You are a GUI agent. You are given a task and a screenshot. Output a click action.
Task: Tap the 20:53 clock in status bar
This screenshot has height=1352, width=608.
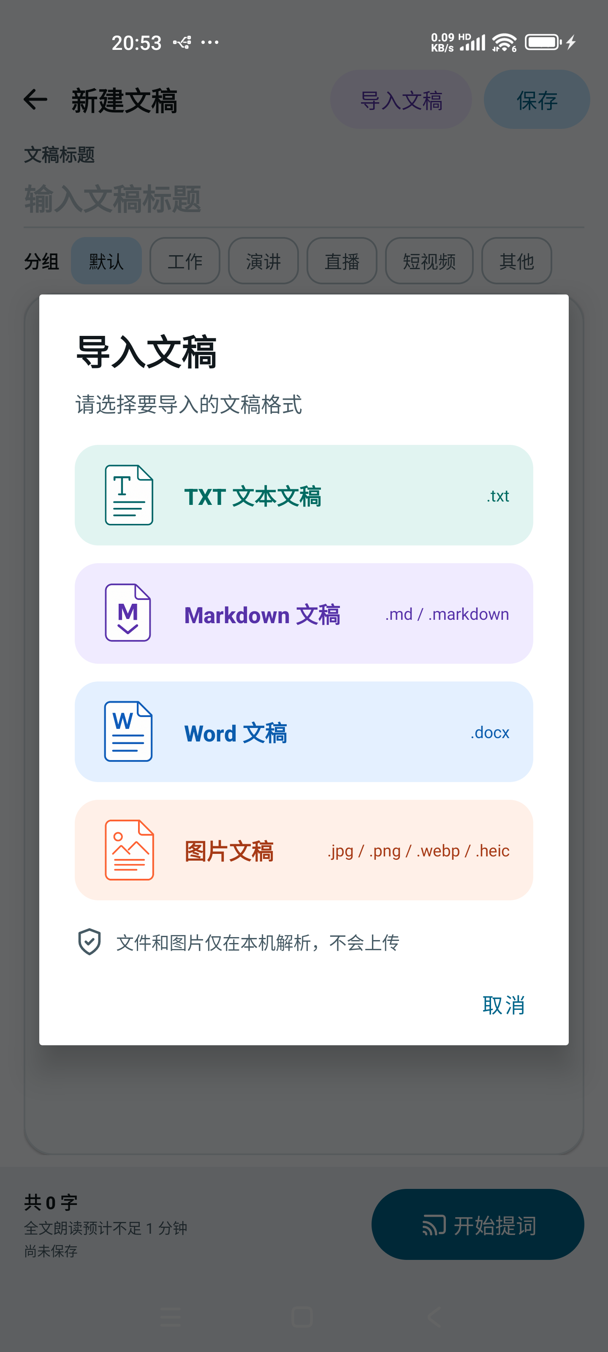tap(136, 43)
